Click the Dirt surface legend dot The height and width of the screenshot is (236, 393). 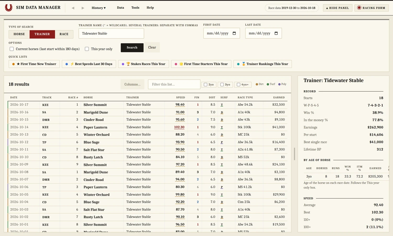(x=257, y=84)
